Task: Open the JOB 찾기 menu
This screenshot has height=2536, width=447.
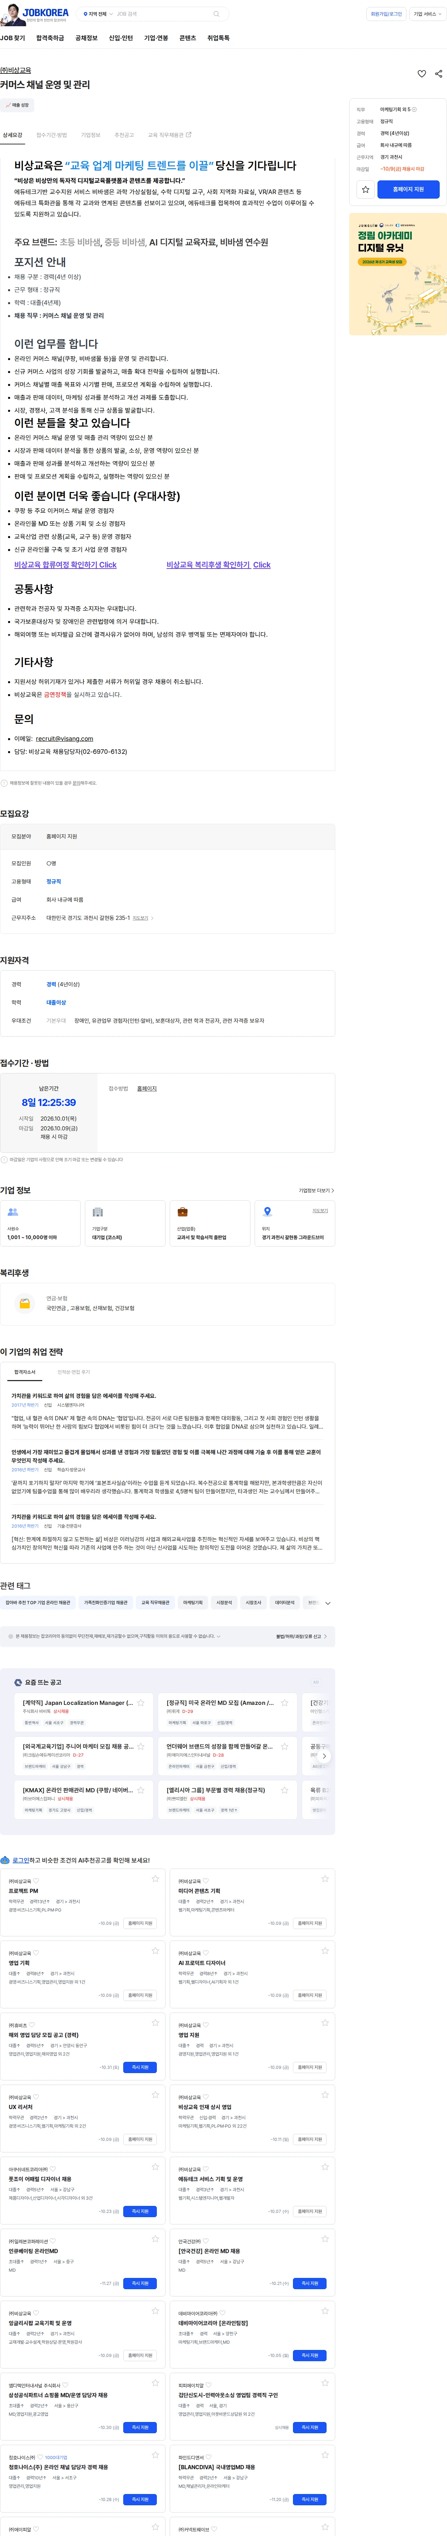Action: 13,38
